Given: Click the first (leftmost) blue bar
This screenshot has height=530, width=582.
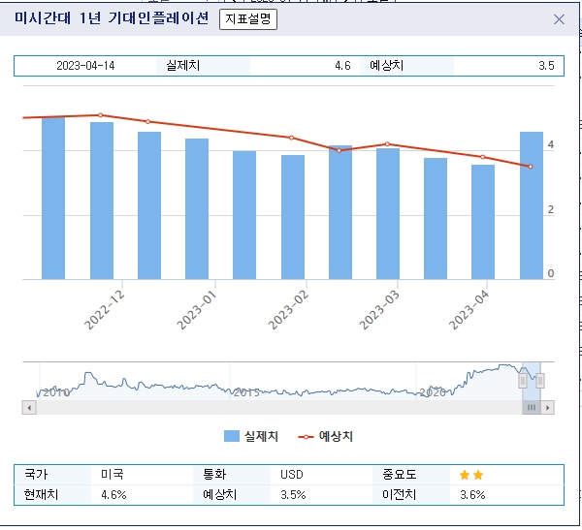Looking at the screenshot, I should tap(53, 199).
